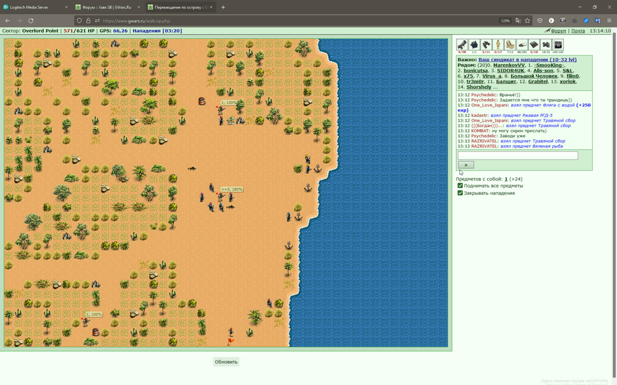The width and height of the screenshot is (617, 385).
Task: Open the camouflage suit slot showing 2/17
Action: 498,45
